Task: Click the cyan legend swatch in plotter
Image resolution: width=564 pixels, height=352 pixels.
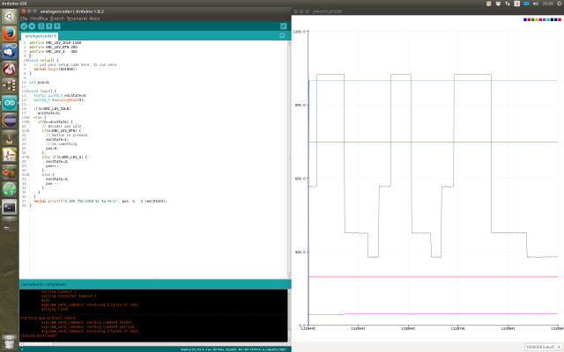Action: (548, 19)
